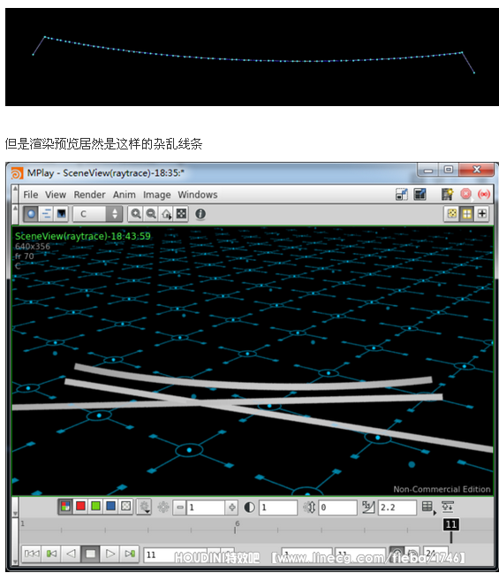The height and width of the screenshot is (573, 499).
Task: Toggle the dark image plane button
Action: (x=61, y=214)
